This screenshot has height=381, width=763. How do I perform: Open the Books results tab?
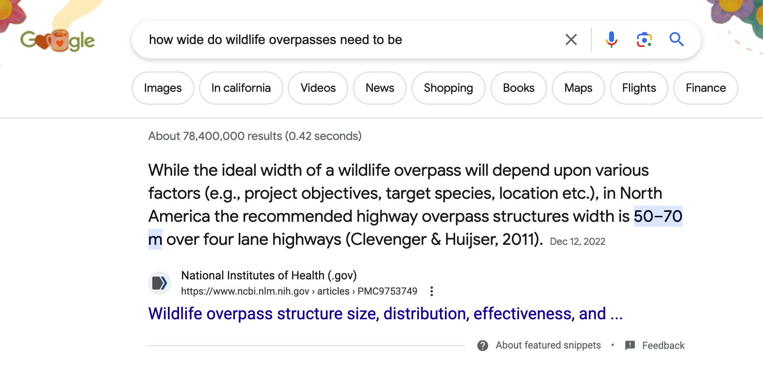coord(519,88)
